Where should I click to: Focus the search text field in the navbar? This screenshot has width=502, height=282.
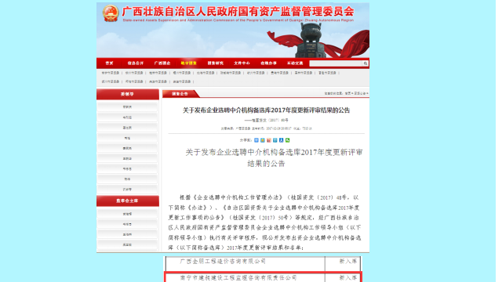[336, 63]
